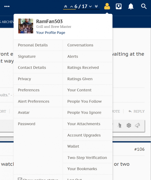
Task: Jump to first page double-up arrow
Action: tap(66, 6)
